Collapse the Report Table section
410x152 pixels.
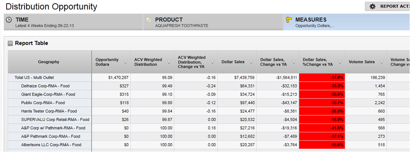tap(10, 43)
